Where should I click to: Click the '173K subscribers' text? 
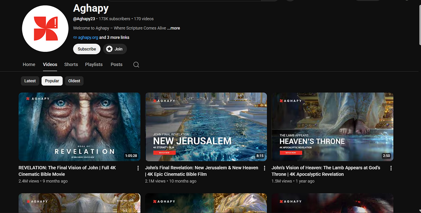tap(115, 19)
